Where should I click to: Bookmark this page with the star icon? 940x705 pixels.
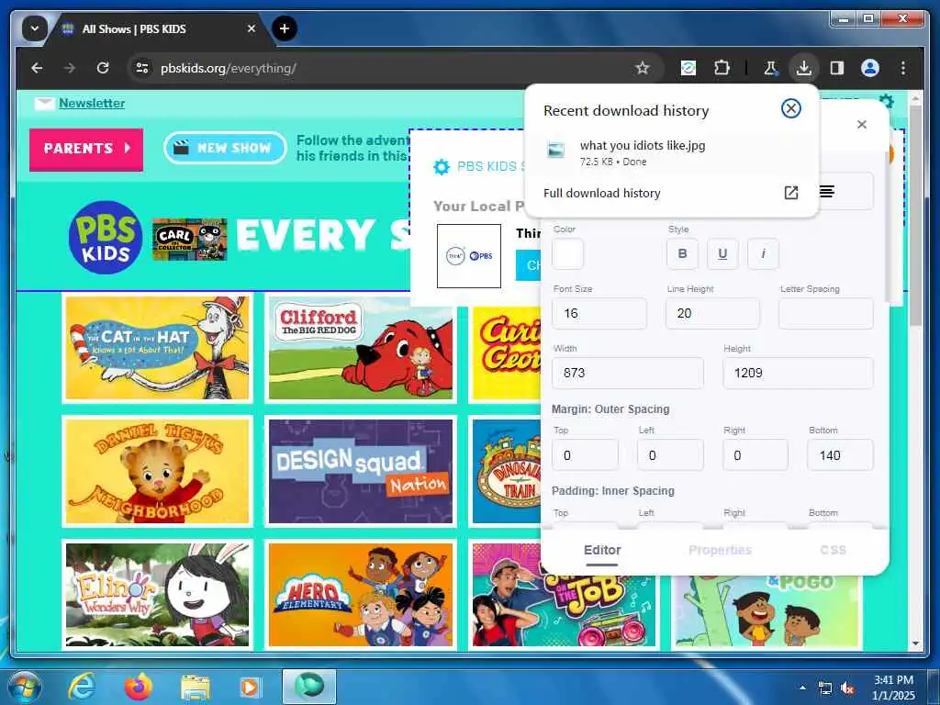pyautogui.click(x=642, y=68)
